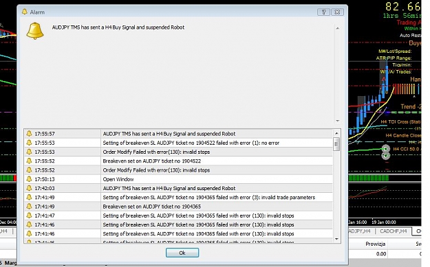Click the small bell icon in Alarm title bar
Viewport: 430px width, 267px height.
click(25, 12)
